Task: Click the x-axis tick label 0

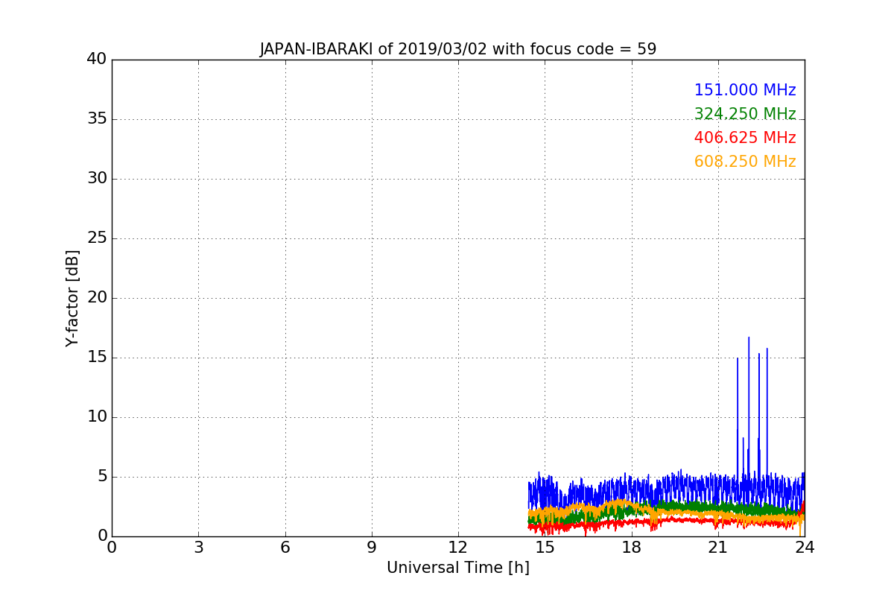Action: pyautogui.click(x=112, y=548)
